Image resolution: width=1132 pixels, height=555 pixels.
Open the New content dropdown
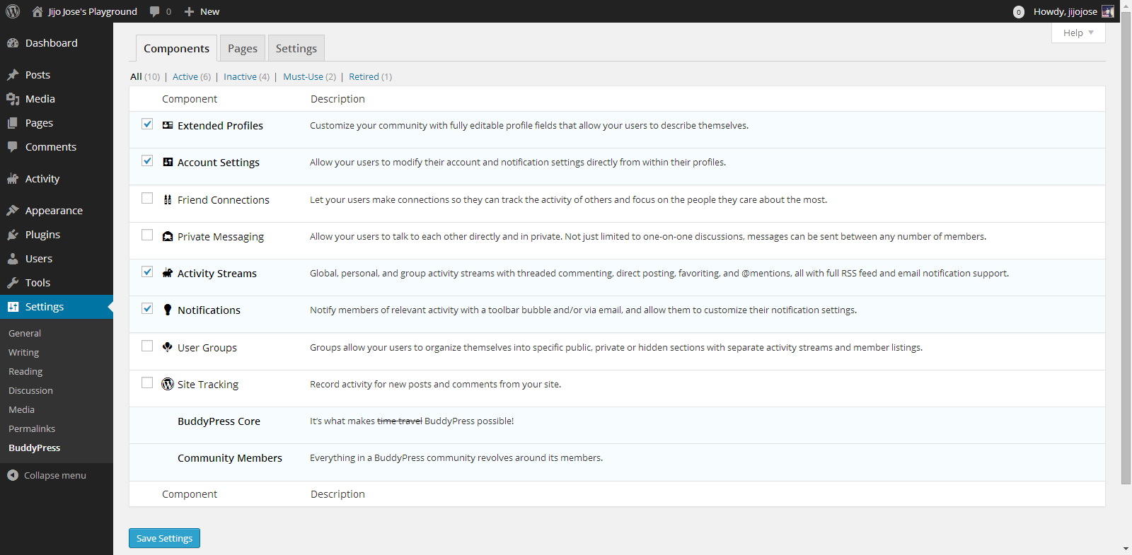[202, 11]
